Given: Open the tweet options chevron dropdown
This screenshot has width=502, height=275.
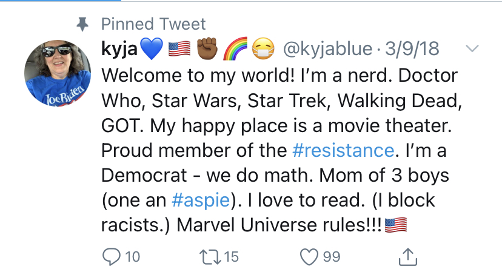Looking at the screenshot, I should point(472,48).
